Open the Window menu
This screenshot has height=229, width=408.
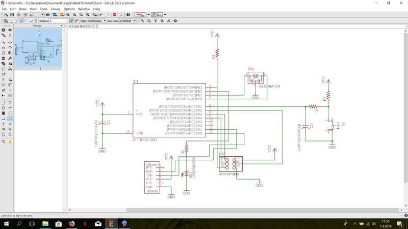coord(84,9)
